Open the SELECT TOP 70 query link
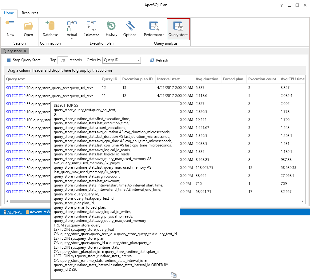The image size is (310, 280). (x=50, y=88)
